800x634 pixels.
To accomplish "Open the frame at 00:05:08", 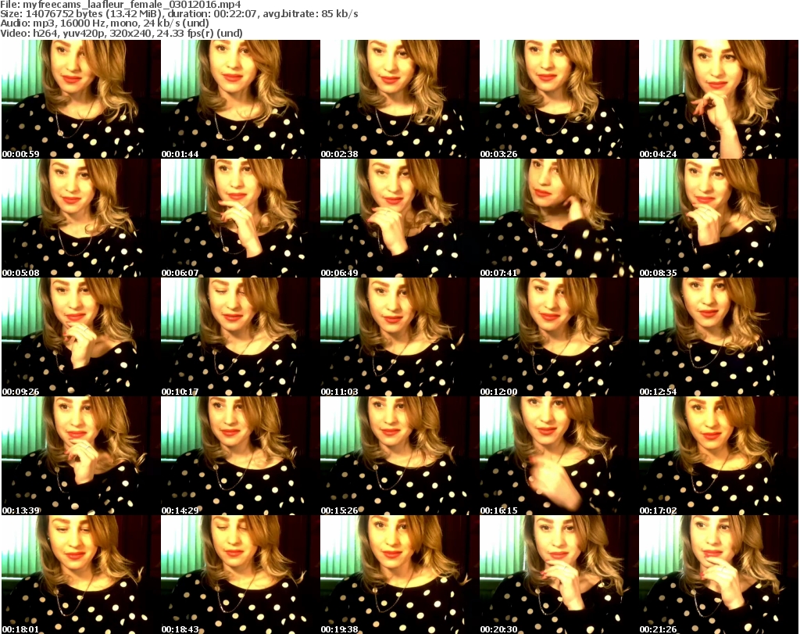I will point(81,218).
